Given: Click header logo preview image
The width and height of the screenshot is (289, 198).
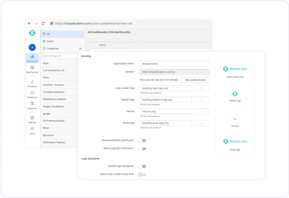Looking at the screenshot, I should point(235,94).
